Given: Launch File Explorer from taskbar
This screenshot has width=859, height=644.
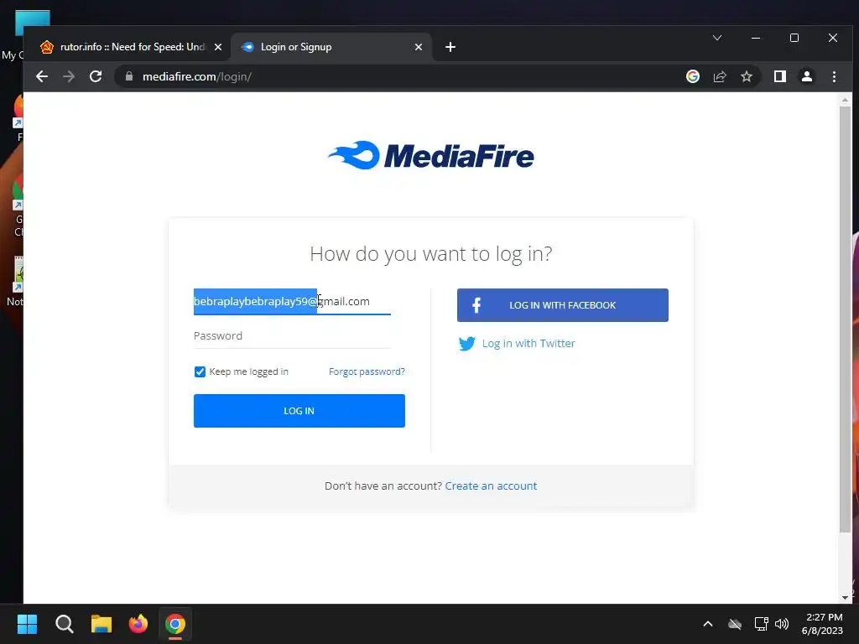Looking at the screenshot, I should [102, 624].
